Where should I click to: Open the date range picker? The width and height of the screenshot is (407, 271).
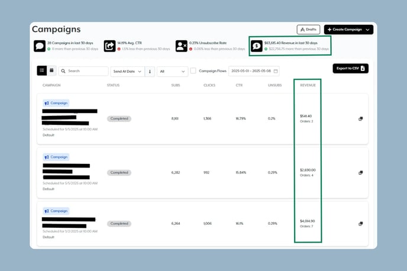point(254,71)
